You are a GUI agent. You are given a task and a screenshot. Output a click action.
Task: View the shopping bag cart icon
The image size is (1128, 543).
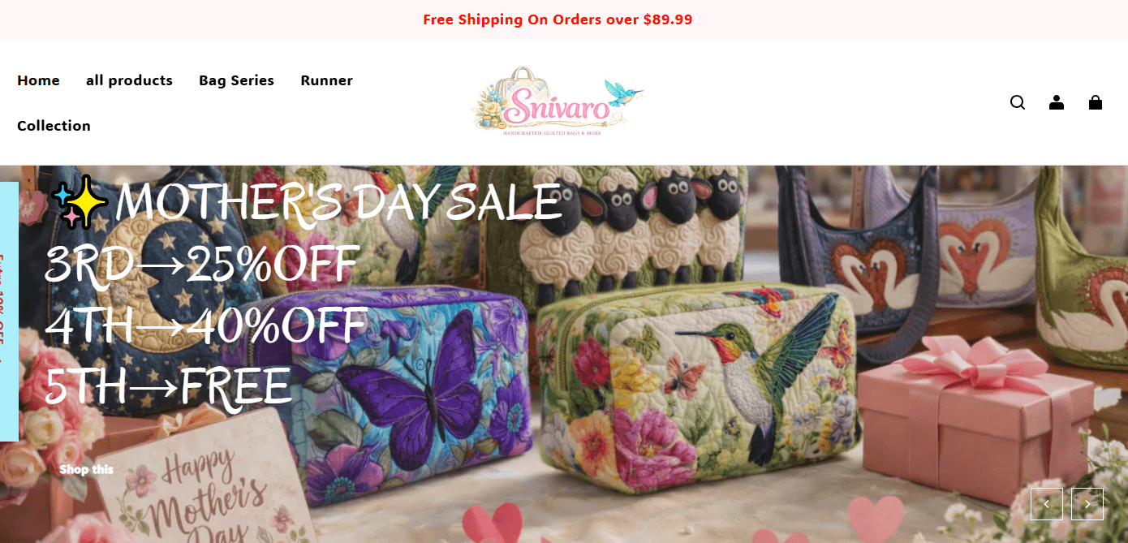coord(1096,102)
